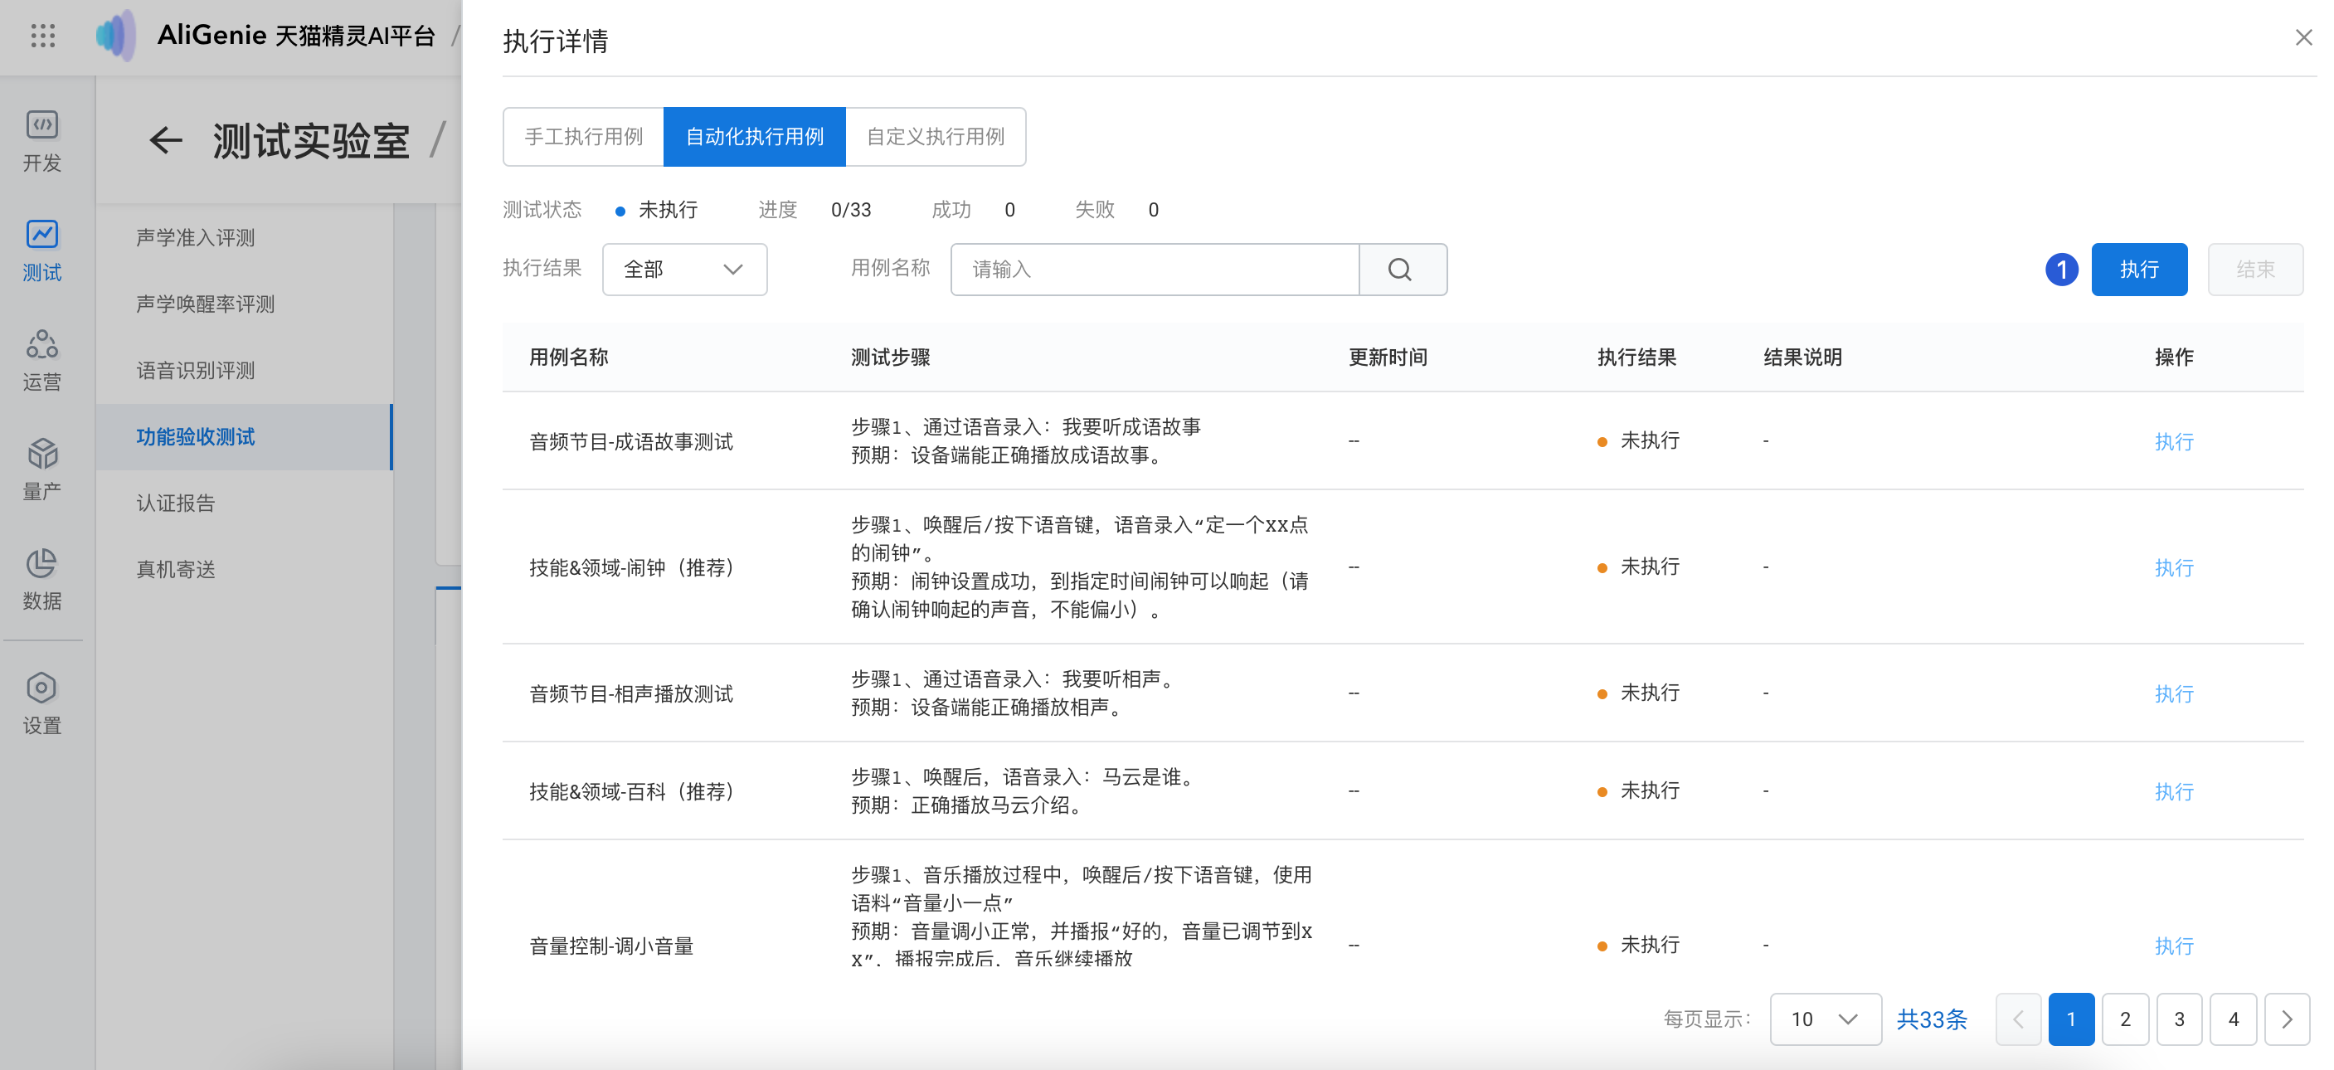The image size is (2334, 1070).
Task: Click the 结果说明 column header
Action: coord(1803,357)
